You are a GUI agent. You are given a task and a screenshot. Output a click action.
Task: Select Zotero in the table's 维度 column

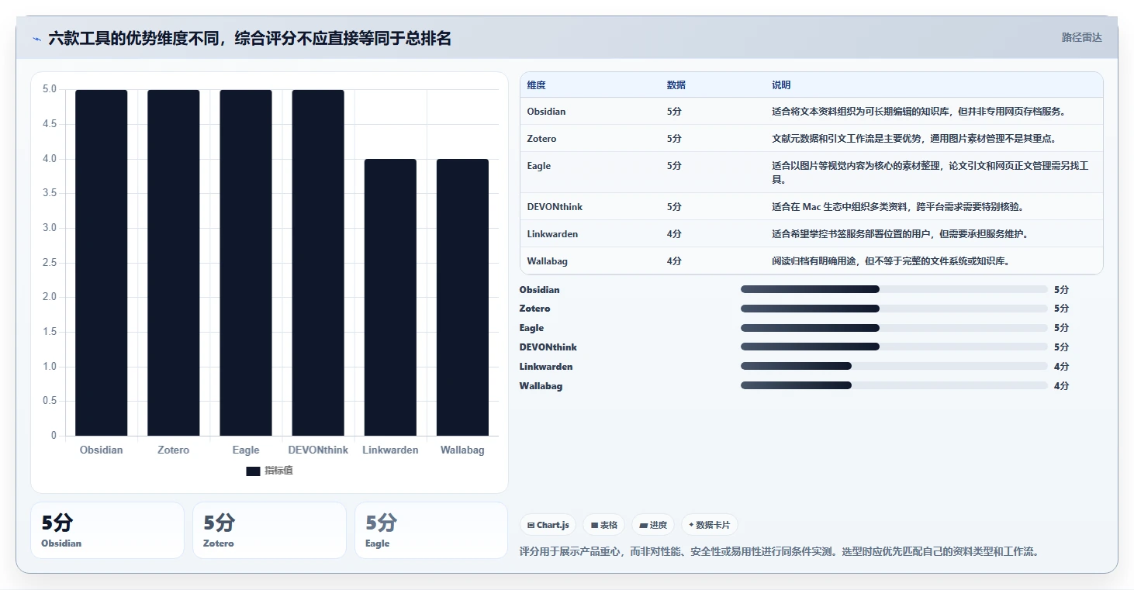tap(541, 139)
